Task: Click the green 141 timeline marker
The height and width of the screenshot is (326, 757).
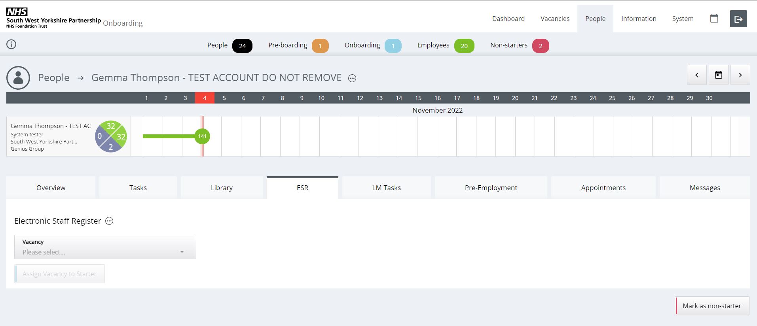Action: pyautogui.click(x=202, y=136)
